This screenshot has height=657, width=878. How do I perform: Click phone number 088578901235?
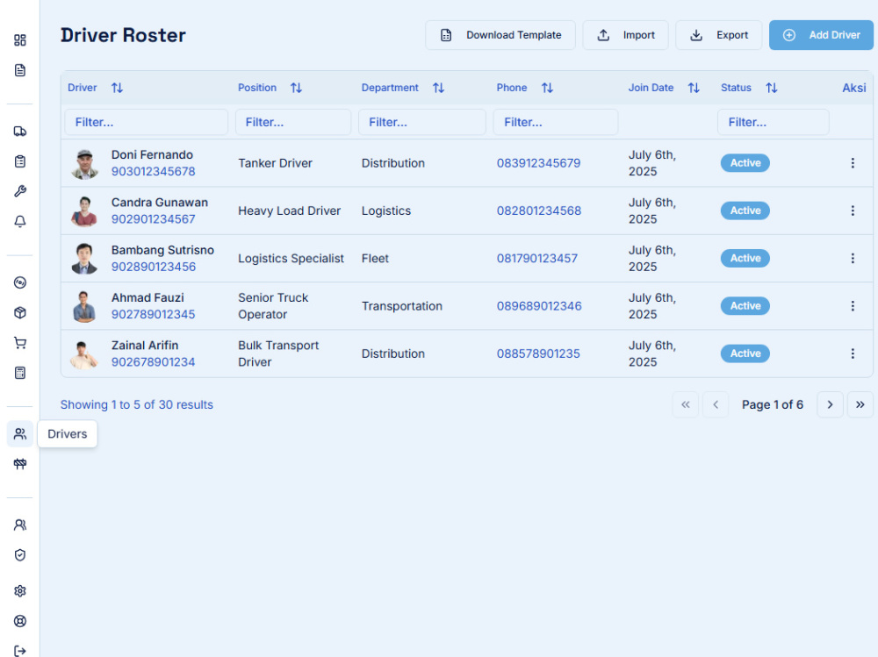538,353
